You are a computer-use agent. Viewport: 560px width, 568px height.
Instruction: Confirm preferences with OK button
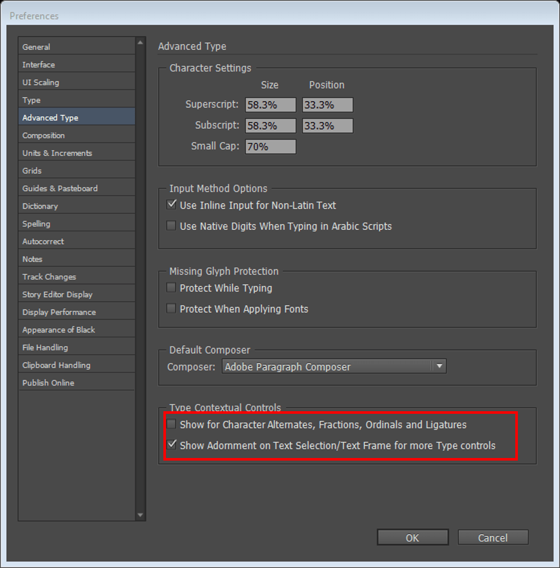click(413, 537)
